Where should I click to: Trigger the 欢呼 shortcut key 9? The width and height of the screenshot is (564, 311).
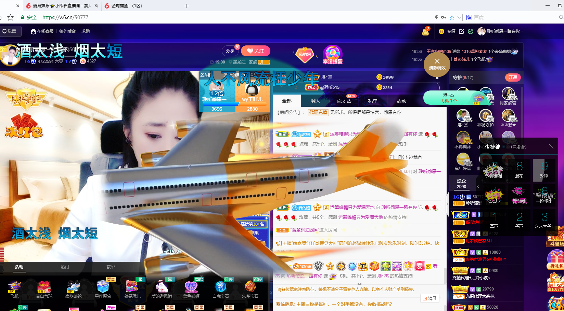click(x=544, y=170)
